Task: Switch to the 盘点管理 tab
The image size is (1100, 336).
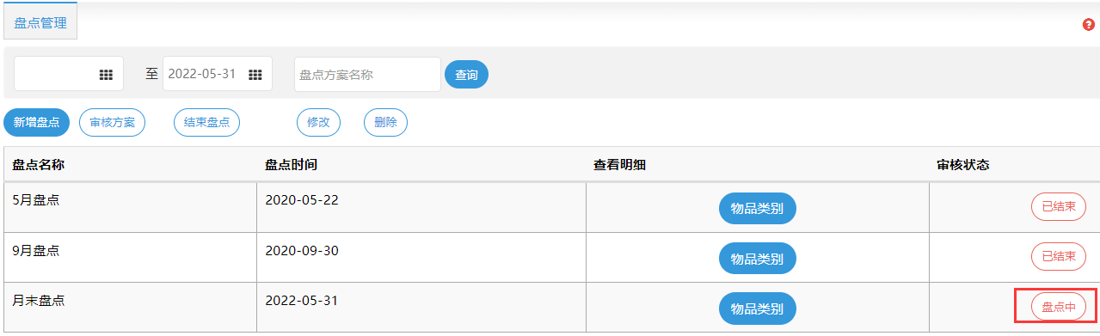Action: pos(40,23)
